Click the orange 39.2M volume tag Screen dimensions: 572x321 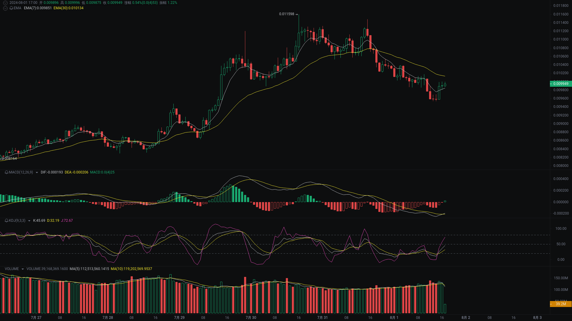coord(561,304)
